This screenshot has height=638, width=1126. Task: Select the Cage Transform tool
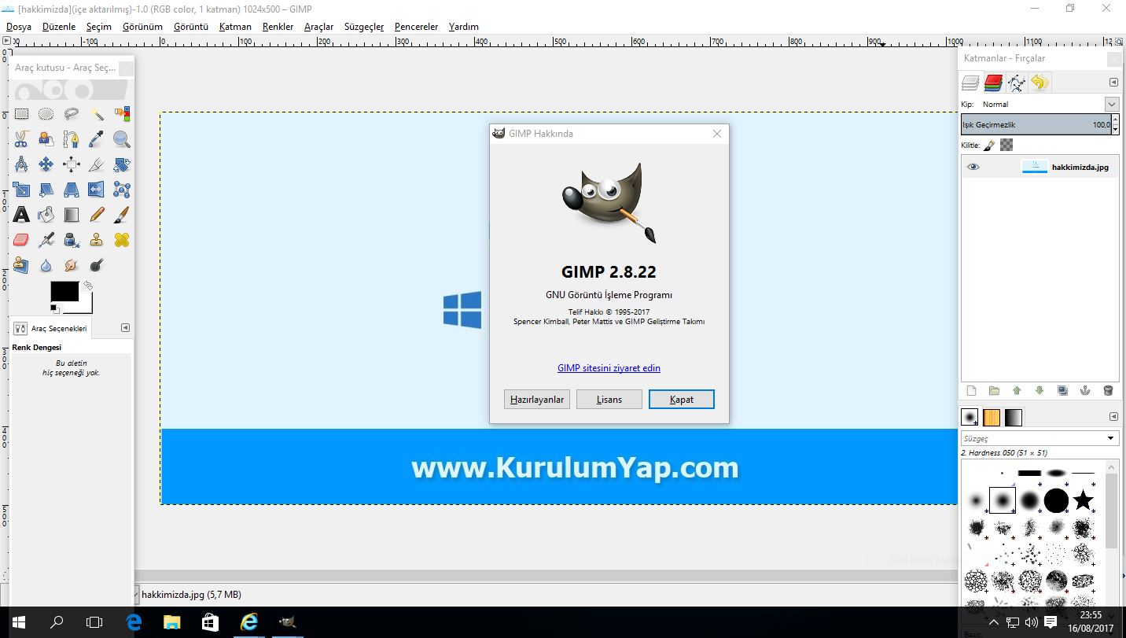[122, 190]
